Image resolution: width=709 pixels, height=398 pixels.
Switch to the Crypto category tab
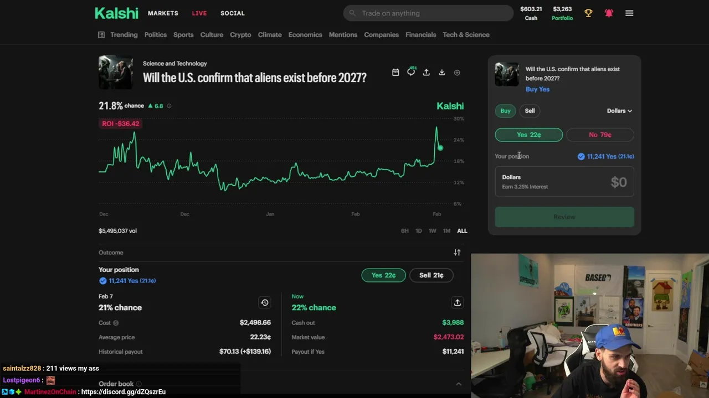tap(240, 35)
